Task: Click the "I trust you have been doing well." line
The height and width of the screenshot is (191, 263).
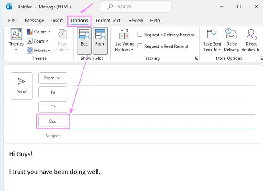Action: [55, 172]
